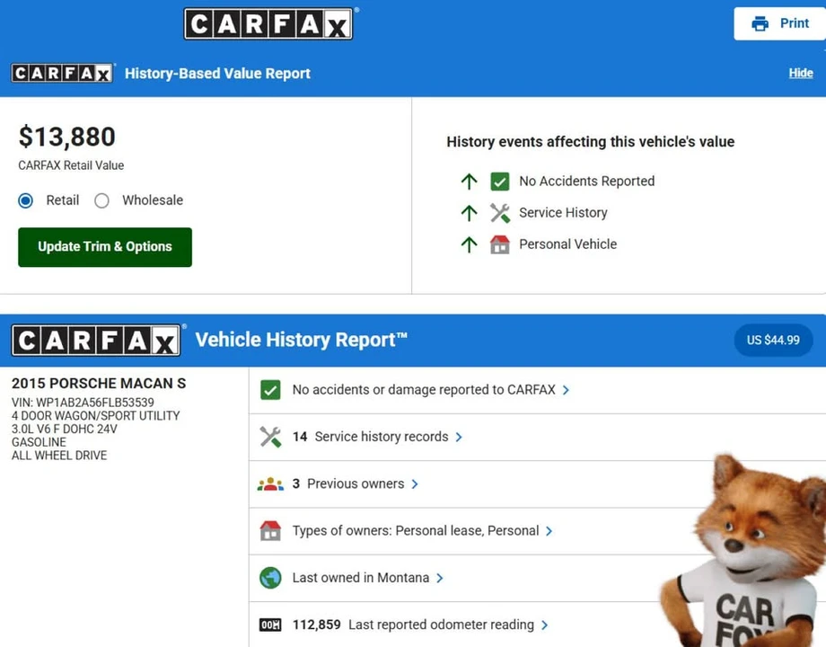Click wrench icon next to Service History

pos(499,213)
